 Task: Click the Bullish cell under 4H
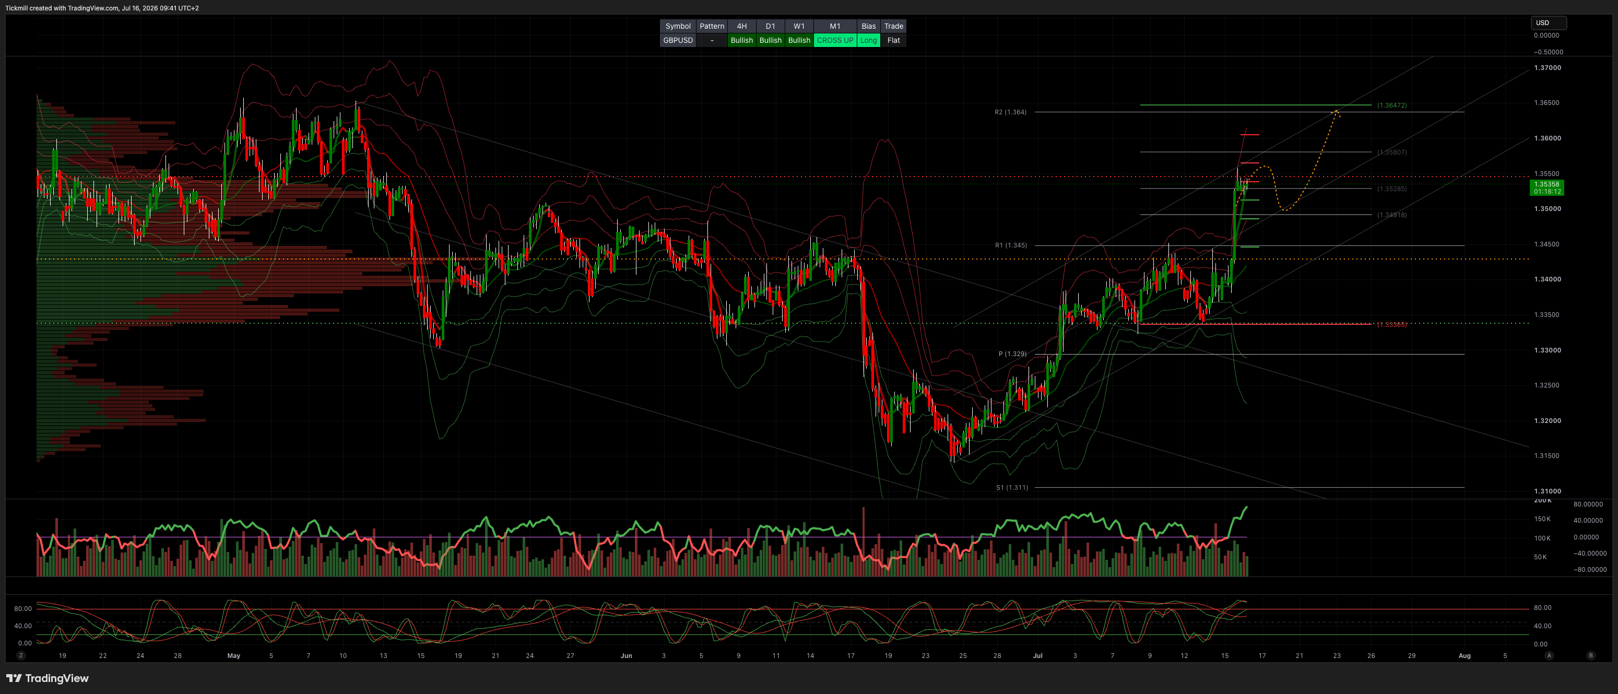pos(742,40)
